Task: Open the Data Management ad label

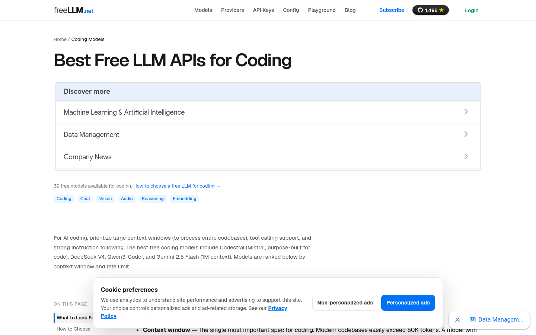Action: point(501,320)
